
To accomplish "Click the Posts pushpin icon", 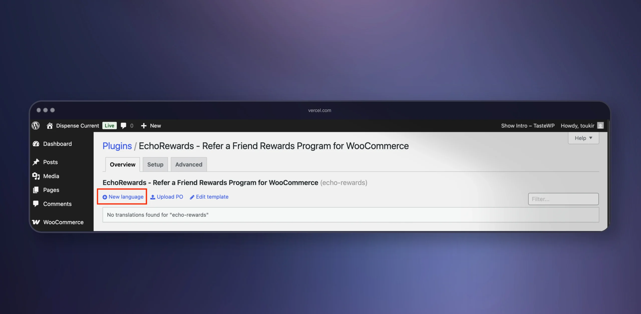I will (x=36, y=162).
